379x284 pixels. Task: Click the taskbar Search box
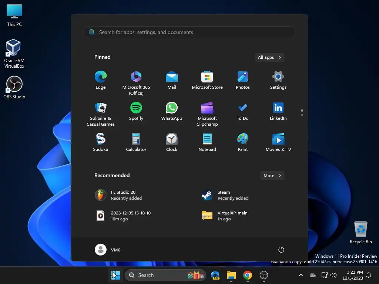click(x=165, y=275)
